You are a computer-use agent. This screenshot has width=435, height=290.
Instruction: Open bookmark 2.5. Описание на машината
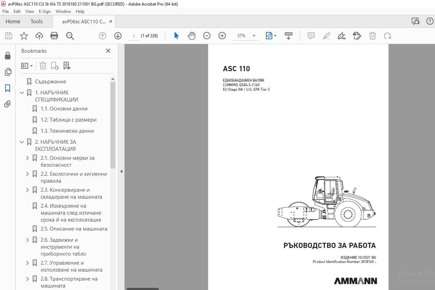(x=74, y=229)
